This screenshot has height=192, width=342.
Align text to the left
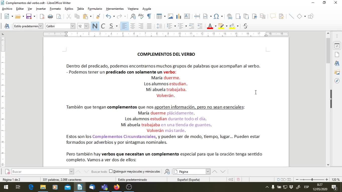[x=124, y=26]
